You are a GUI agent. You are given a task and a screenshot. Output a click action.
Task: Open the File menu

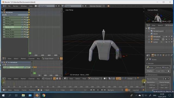click(x=9, y=6)
